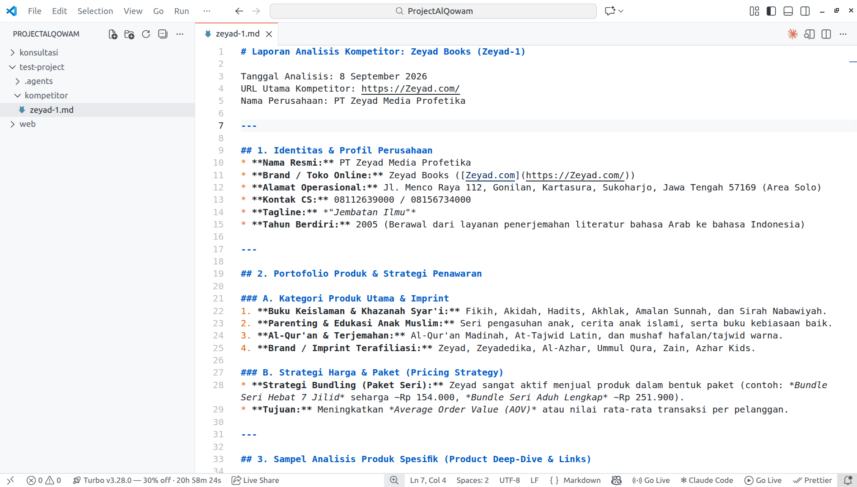Place cursor on the heading "## 1. Identitas & Profil Perusahaan"
Screen dimensions: 857x487
click(337, 151)
